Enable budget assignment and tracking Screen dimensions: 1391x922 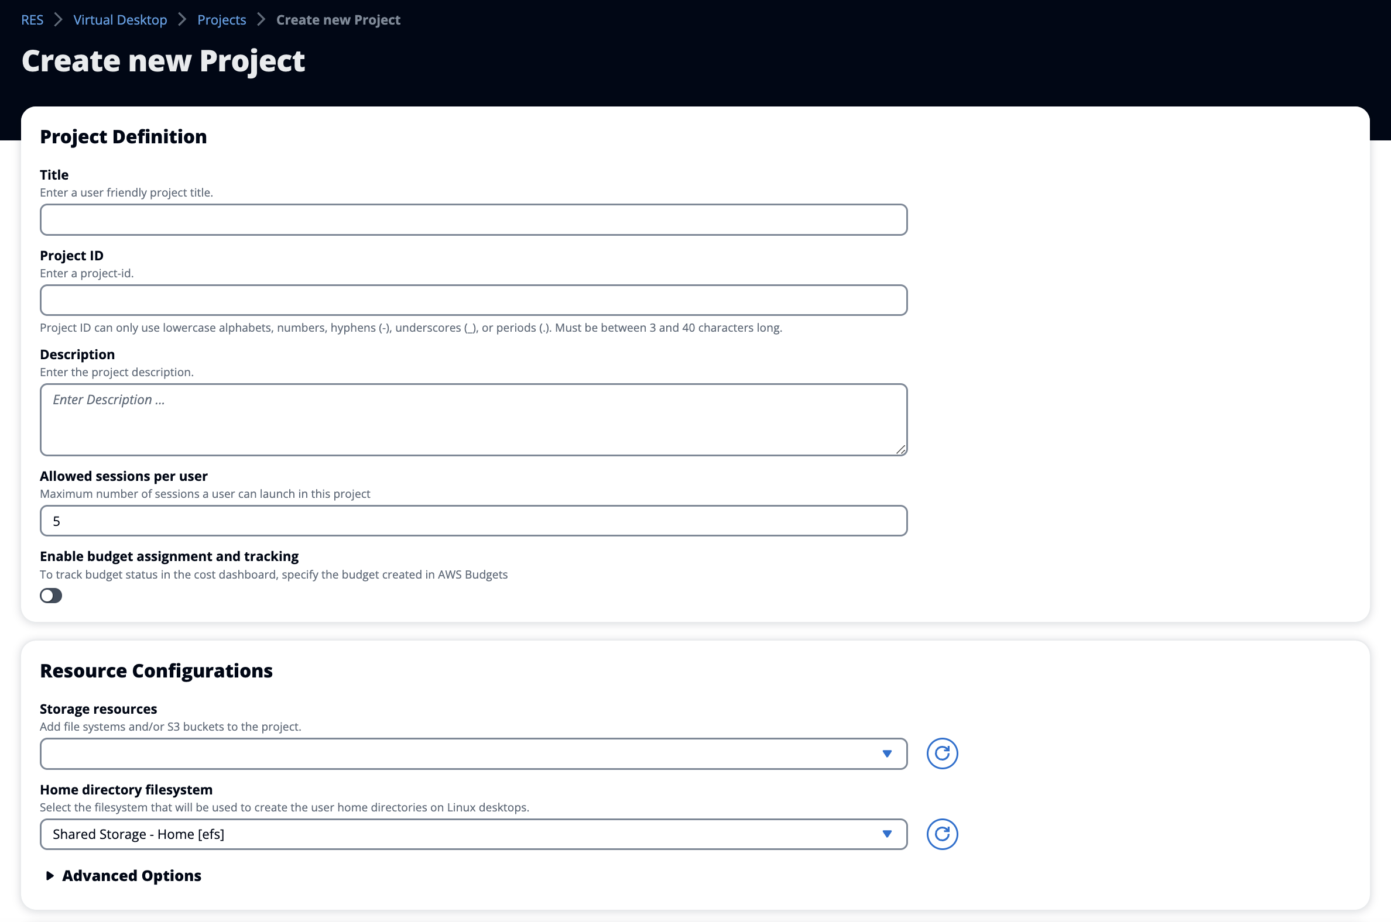(x=50, y=596)
